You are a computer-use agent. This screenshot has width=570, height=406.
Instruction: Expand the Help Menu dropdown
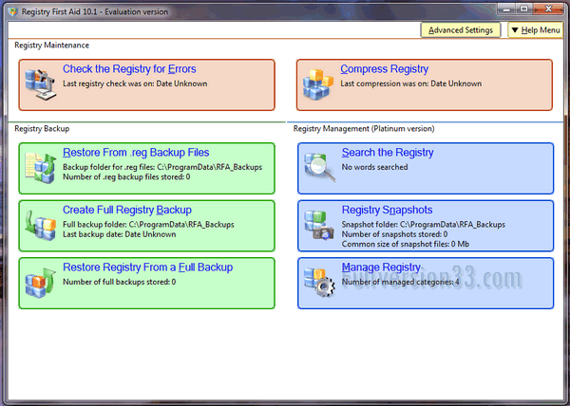pyautogui.click(x=535, y=30)
